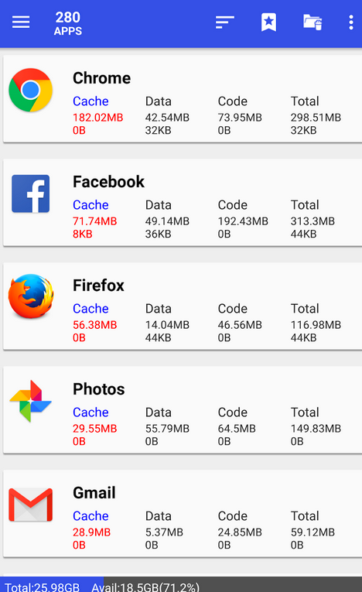The width and height of the screenshot is (362, 592).
Task: Tap the Photos pinwheel icon
Action: (x=31, y=401)
